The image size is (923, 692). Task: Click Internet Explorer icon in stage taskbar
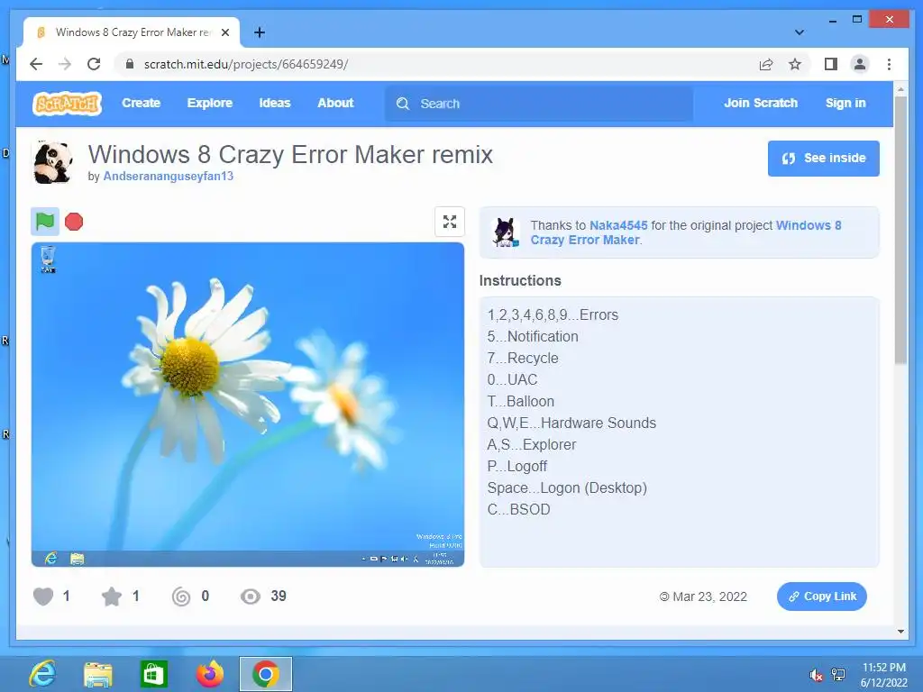click(51, 558)
